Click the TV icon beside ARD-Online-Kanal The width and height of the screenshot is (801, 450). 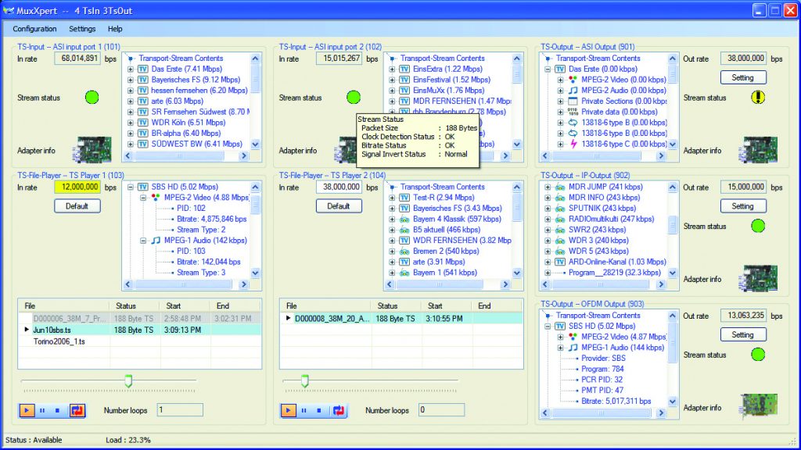[560, 262]
